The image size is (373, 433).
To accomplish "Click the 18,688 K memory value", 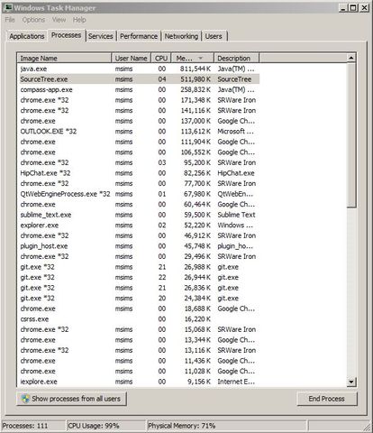I will 197,309.
